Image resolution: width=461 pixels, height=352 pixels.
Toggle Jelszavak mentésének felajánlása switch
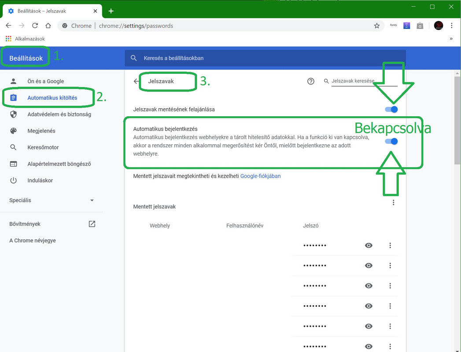[391, 109]
